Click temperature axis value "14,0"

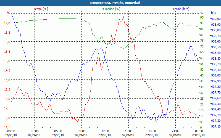tap(7, 80)
